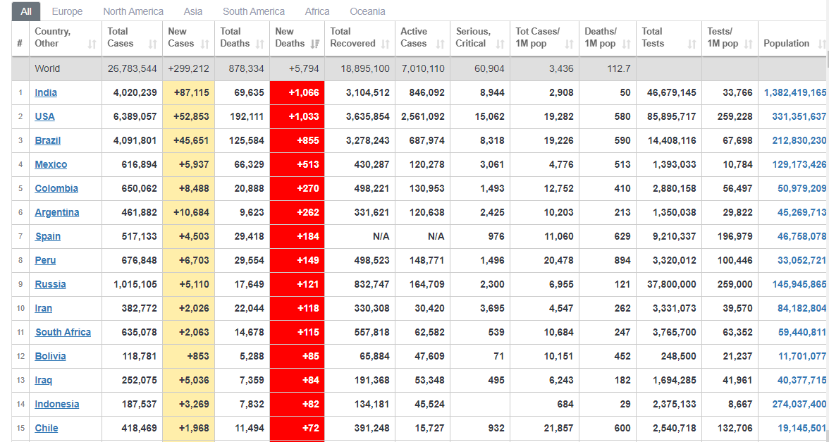The width and height of the screenshot is (829, 442).
Task: Click sort icon in Country, Other column
Action: [x=92, y=44]
